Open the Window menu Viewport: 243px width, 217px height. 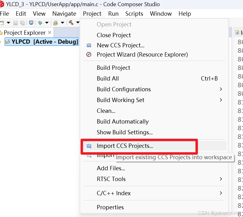click(161, 14)
